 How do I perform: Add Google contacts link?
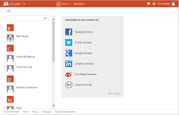83,53
